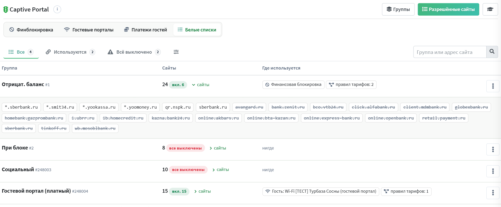The width and height of the screenshot is (501, 207).
Task: Focus the Группа или адрес сайта search field
Action: tap(450, 52)
